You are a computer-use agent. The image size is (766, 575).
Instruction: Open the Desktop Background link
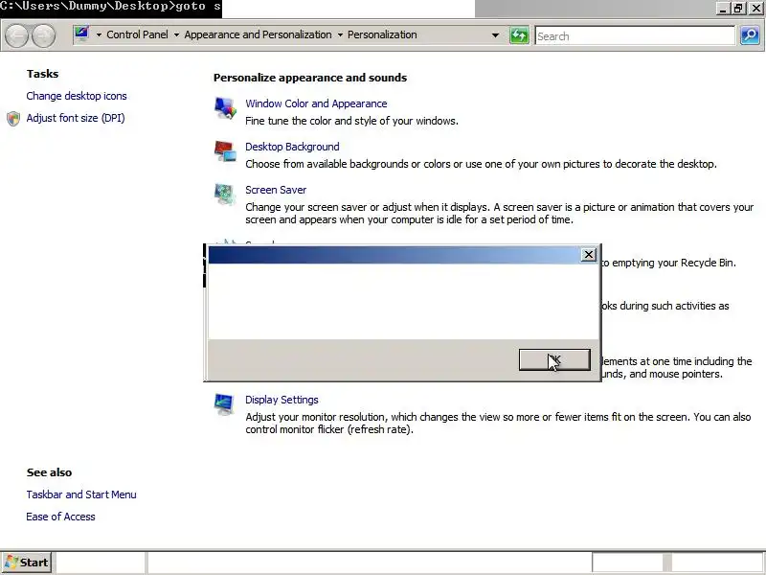(292, 147)
